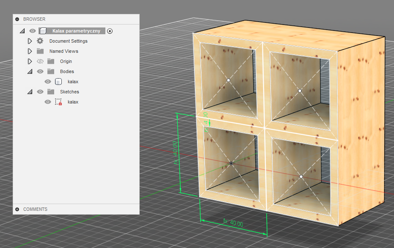Activate the Kalax parametryczny component radio button

pyautogui.click(x=110, y=31)
